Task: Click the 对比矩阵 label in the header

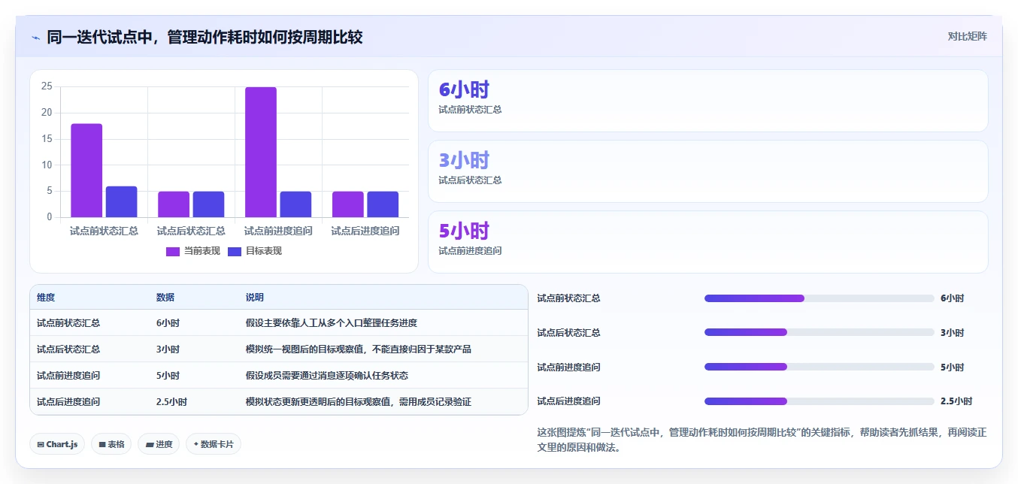Action: [967, 36]
